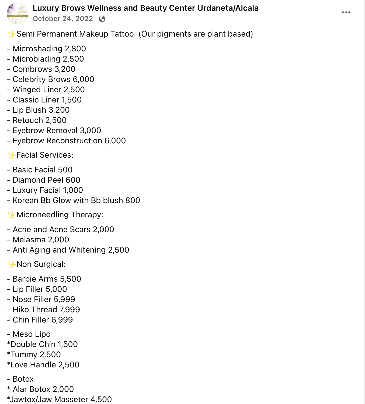
Task: Open the Luxury Brows Wellness page name link
Action: (x=145, y=8)
